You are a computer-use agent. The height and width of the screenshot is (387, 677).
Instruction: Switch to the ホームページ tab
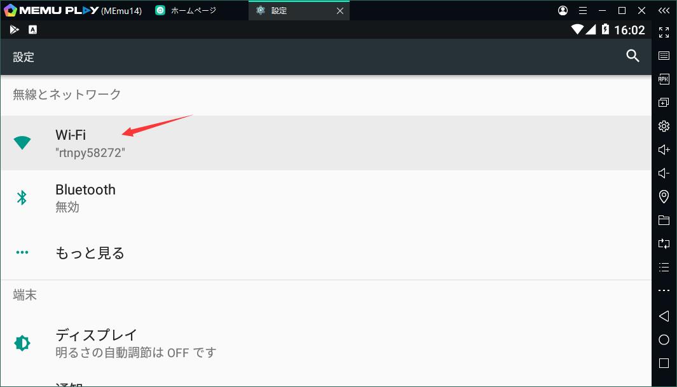click(186, 10)
